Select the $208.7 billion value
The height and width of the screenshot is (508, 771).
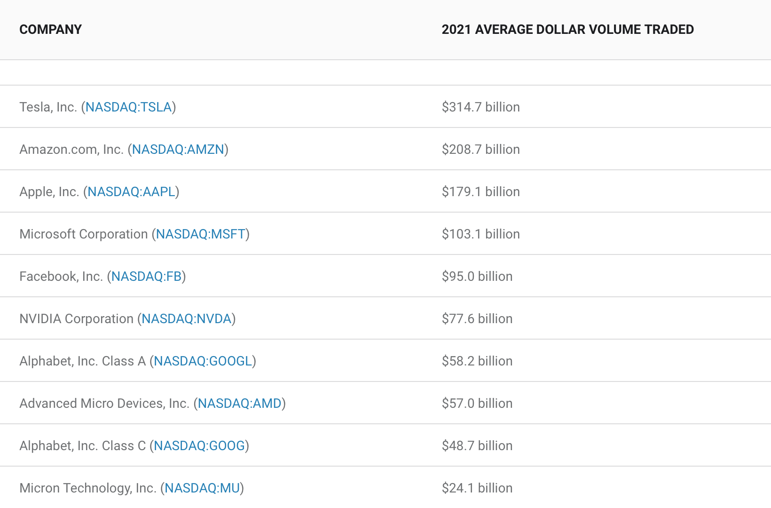(x=481, y=150)
